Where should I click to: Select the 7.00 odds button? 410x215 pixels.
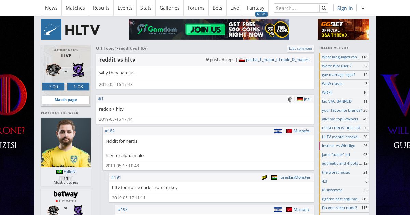pos(53,87)
